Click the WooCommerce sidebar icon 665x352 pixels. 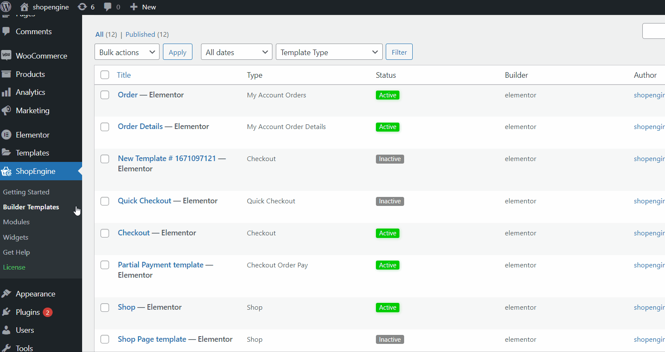tap(6, 56)
